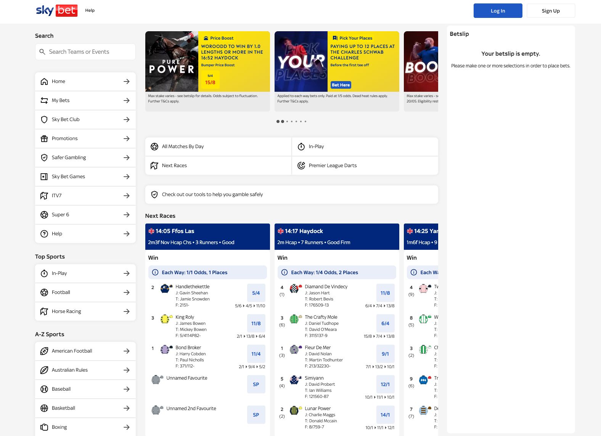601x436 pixels.
Task: Select Unnamed Favourite SP price
Action: click(x=256, y=384)
